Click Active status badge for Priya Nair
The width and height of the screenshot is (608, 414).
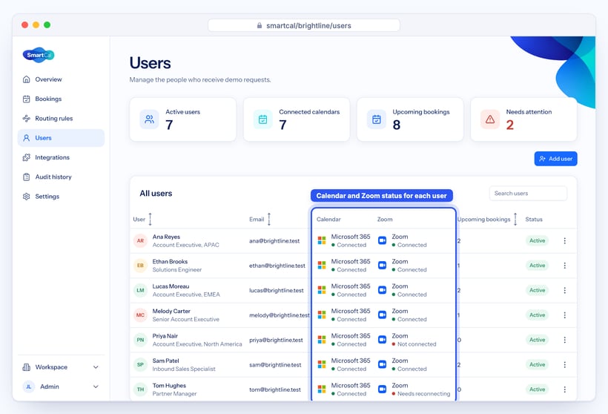coord(537,340)
